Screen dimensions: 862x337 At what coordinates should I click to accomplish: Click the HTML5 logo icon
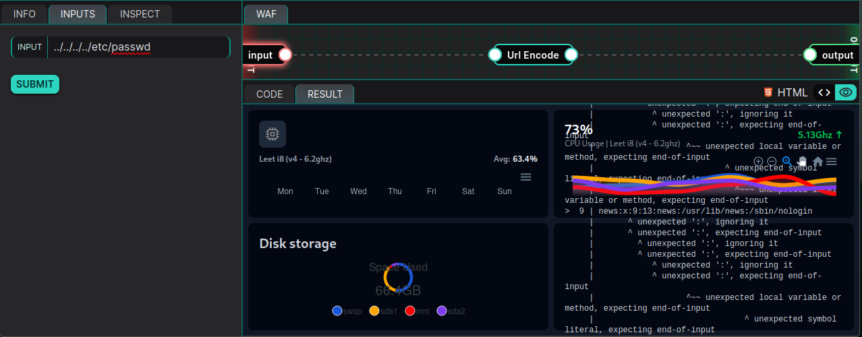768,92
